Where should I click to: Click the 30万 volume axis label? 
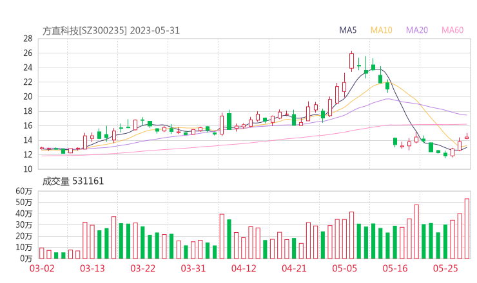tap(24, 224)
